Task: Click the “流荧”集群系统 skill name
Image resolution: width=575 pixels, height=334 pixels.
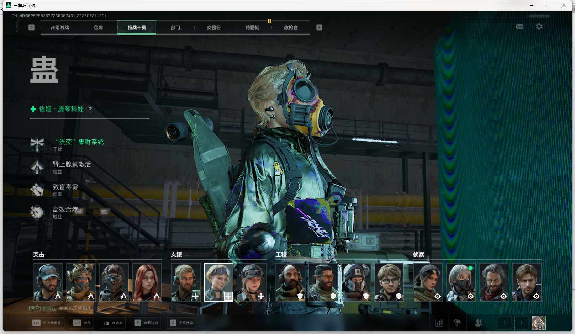Action: point(80,142)
